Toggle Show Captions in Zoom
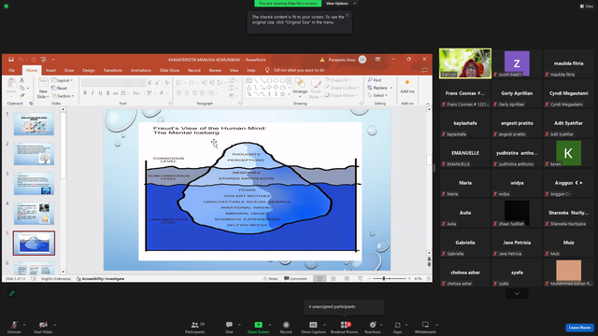 pyautogui.click(x=313, y=327)
